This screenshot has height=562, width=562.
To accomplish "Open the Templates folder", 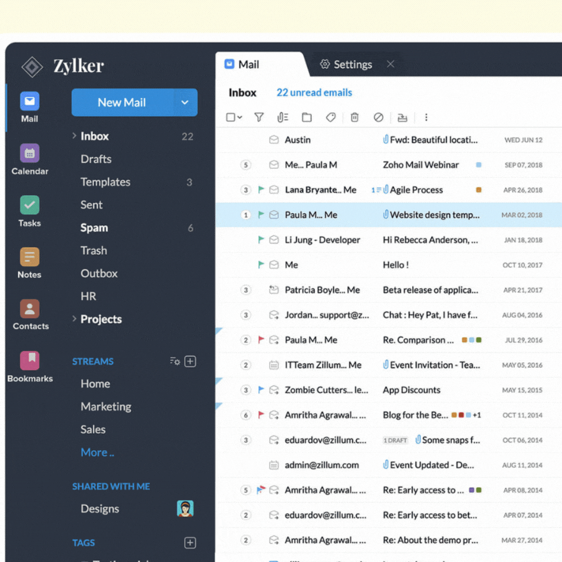I will (x=105, y=182).
